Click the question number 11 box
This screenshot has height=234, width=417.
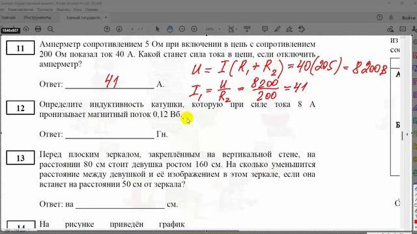(x=20, y=47)
